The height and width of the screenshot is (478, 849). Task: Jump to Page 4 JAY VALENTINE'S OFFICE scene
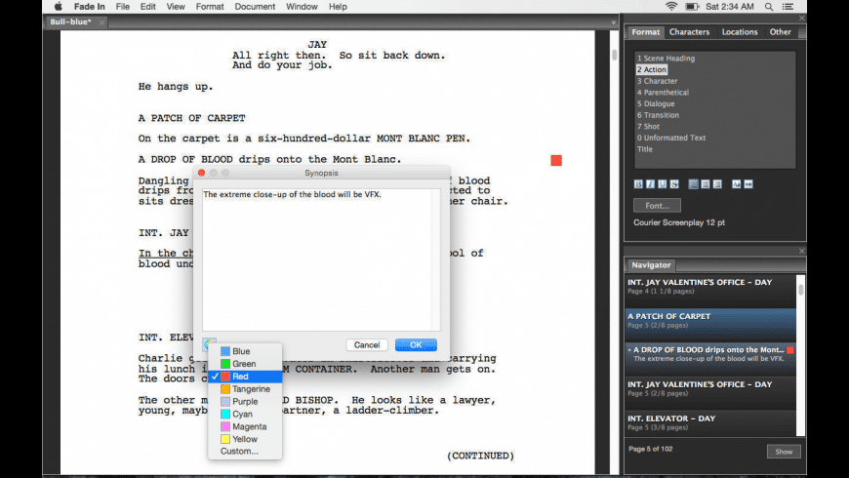tap(710, 292)
